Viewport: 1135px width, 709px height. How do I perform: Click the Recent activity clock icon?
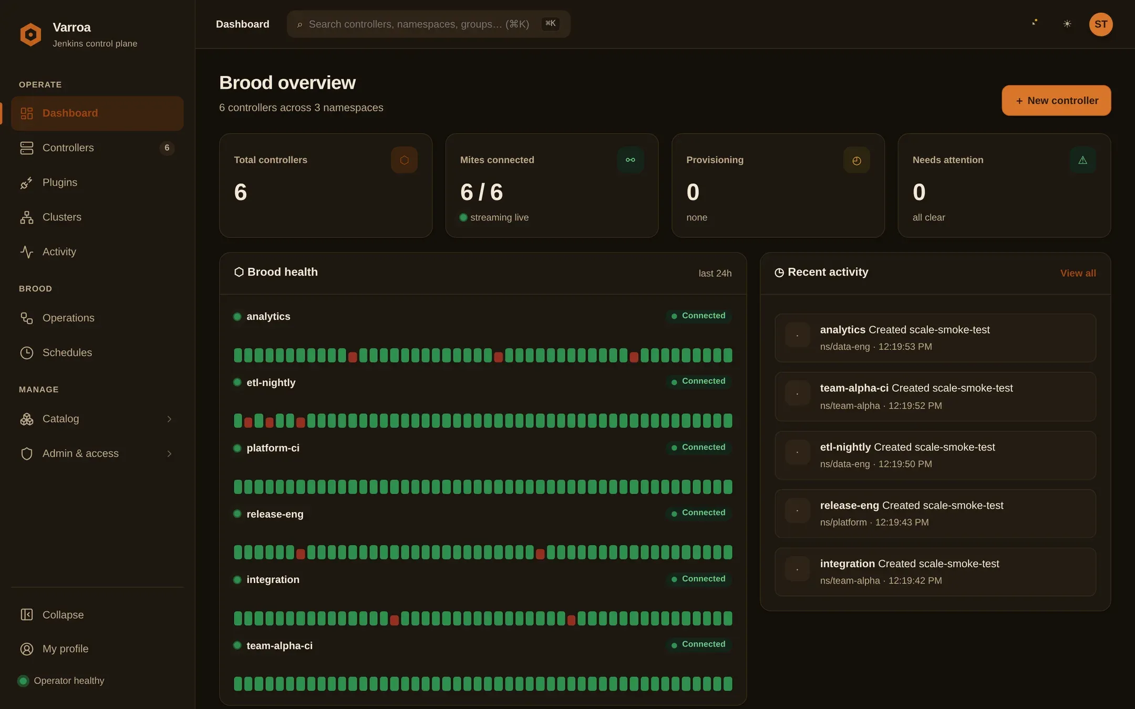[x=779, y=273]
